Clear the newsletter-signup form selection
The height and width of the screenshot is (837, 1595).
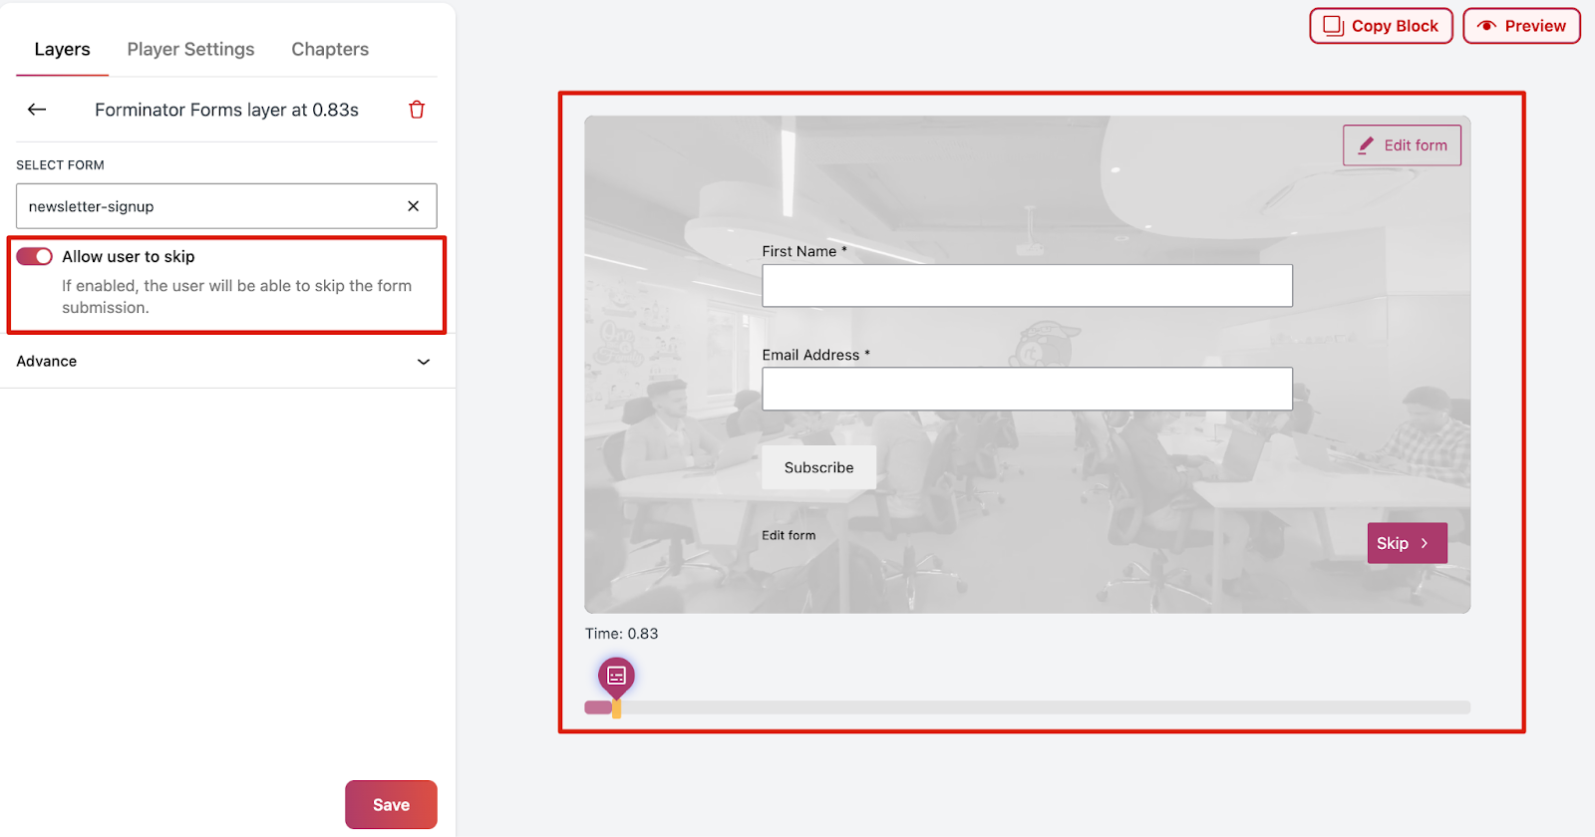413,206
